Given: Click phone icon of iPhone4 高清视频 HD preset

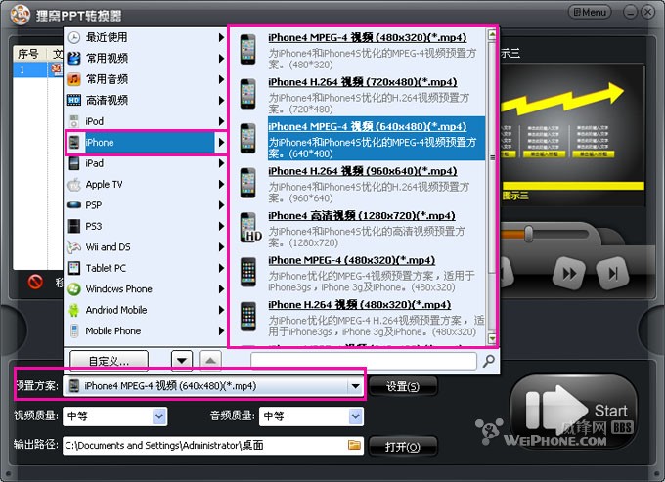Looking at the screenshot, I should pos(249,227).
